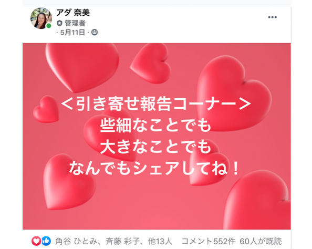
Task: Open the hearts post image
Action: point(157,136)
